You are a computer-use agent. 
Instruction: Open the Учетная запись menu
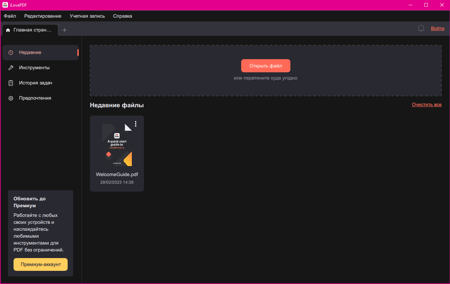pos(87,16)
